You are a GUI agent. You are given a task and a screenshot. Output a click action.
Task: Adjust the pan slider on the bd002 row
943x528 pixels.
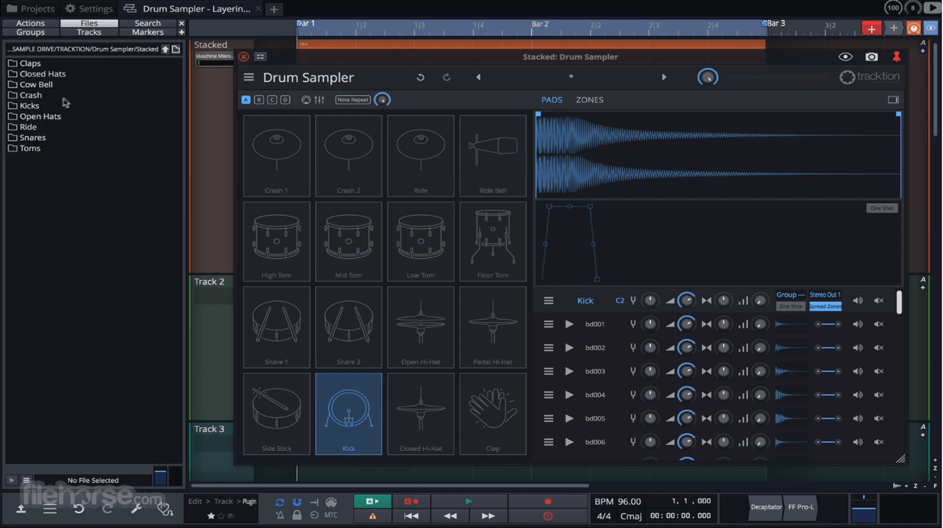828,348
